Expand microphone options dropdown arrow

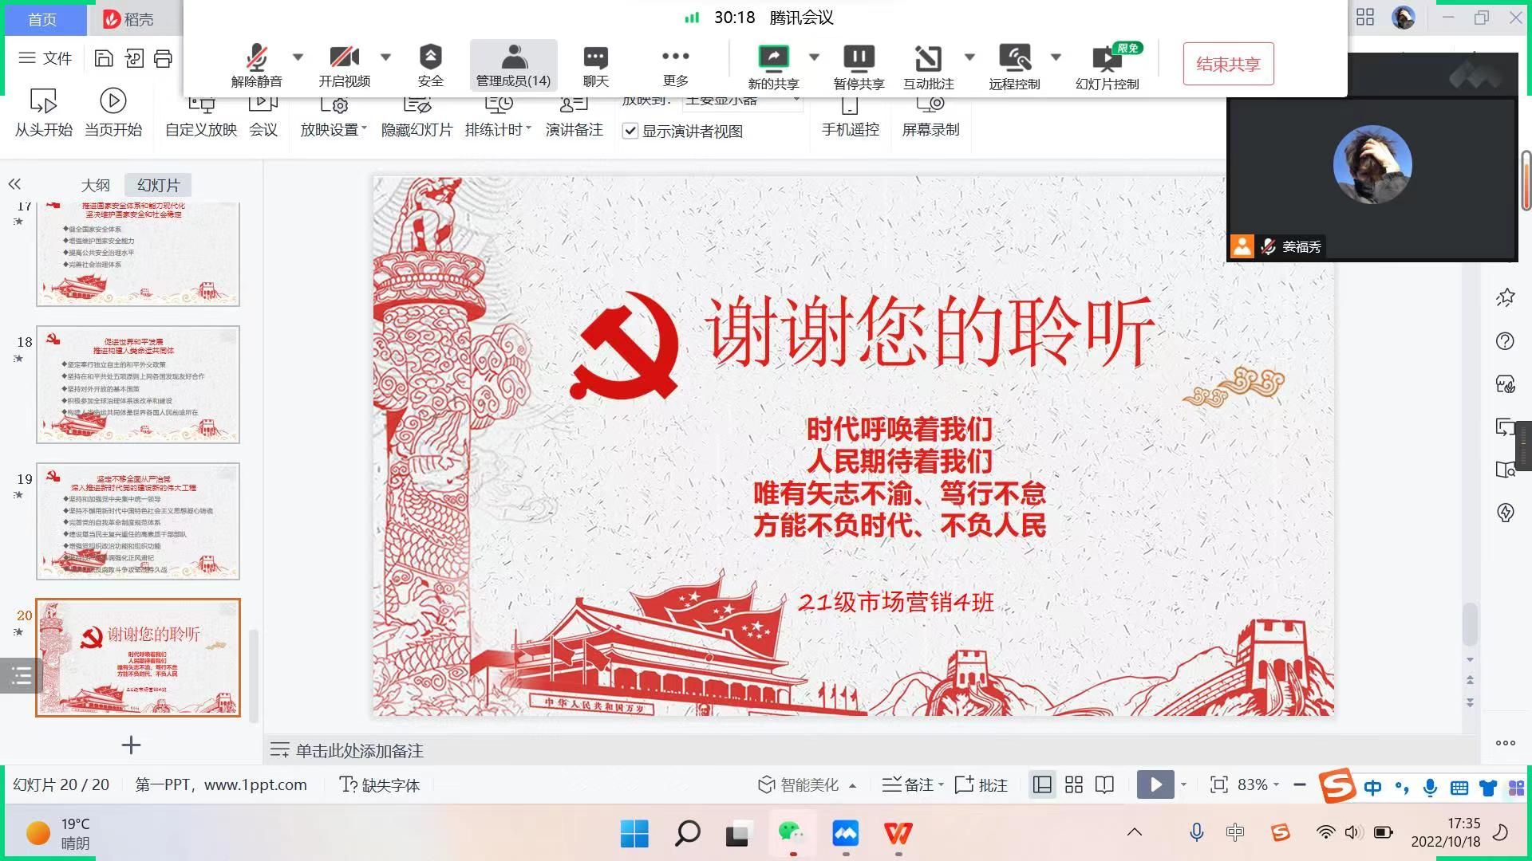click(x=298, y=57)
